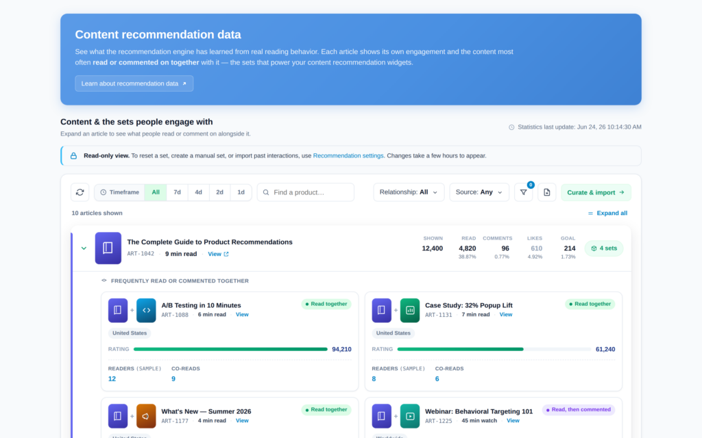The width and height of the screenshot is (702, 438).
Task: Click View link for Webinar: Behavioral Targeting 101
Action: [513, 421]
